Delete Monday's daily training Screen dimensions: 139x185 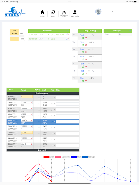tap(86, 38)
